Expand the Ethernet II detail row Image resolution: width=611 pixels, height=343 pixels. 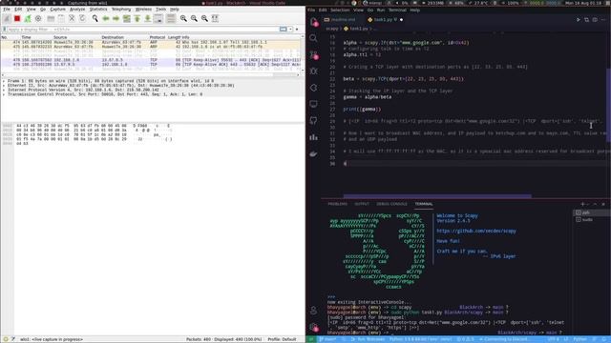pos(4,85)
